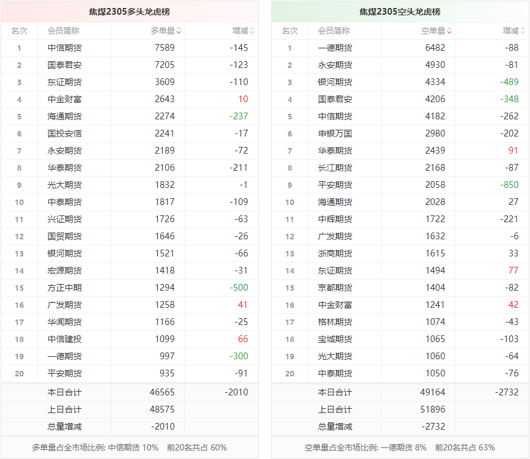This screenshot has width=530, height=459.
Task: Sort short table by 空单量 sort arrow
Action: coord(449,31)
